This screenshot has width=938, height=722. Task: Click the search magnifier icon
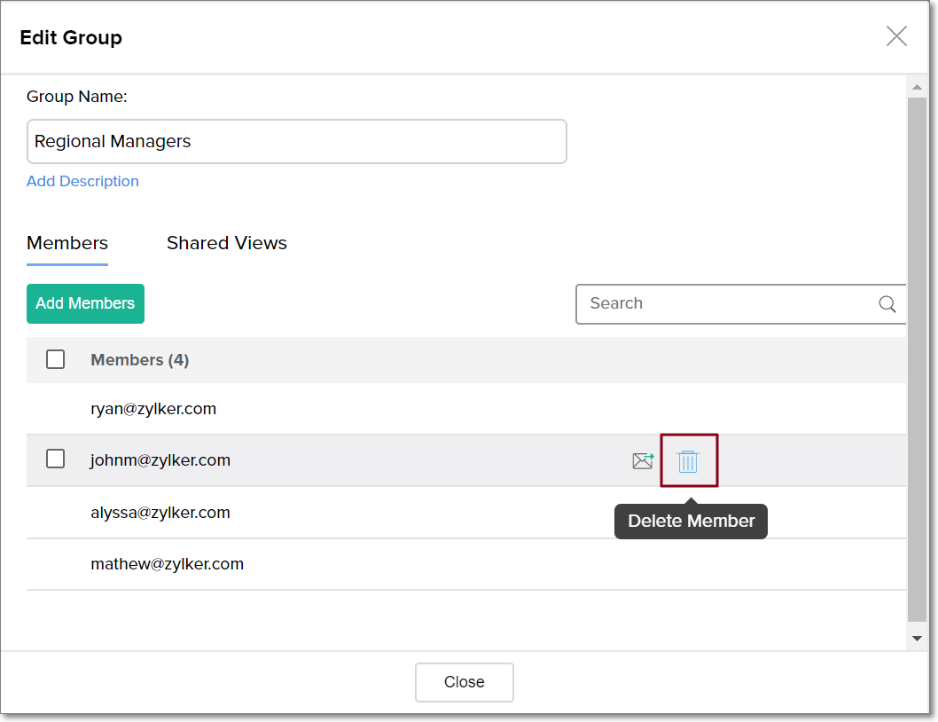point(887,304)
